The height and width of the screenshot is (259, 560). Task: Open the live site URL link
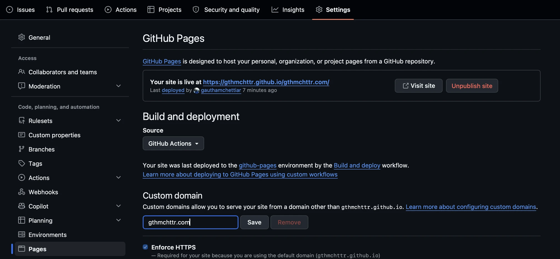click(266, 82)
